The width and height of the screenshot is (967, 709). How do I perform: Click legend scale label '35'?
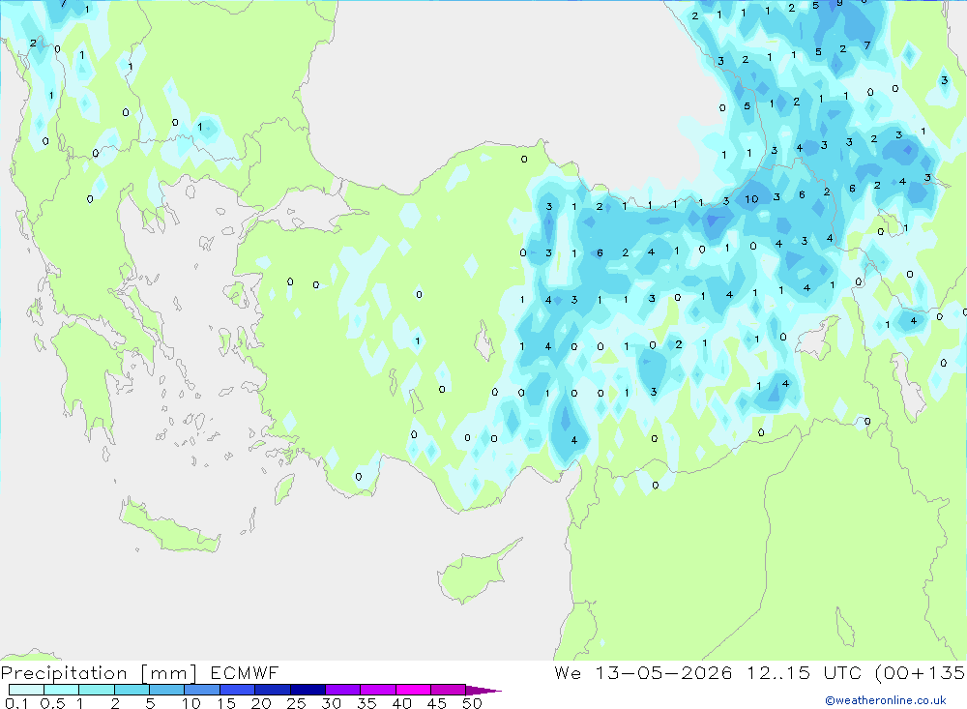[x=366, y=703]
